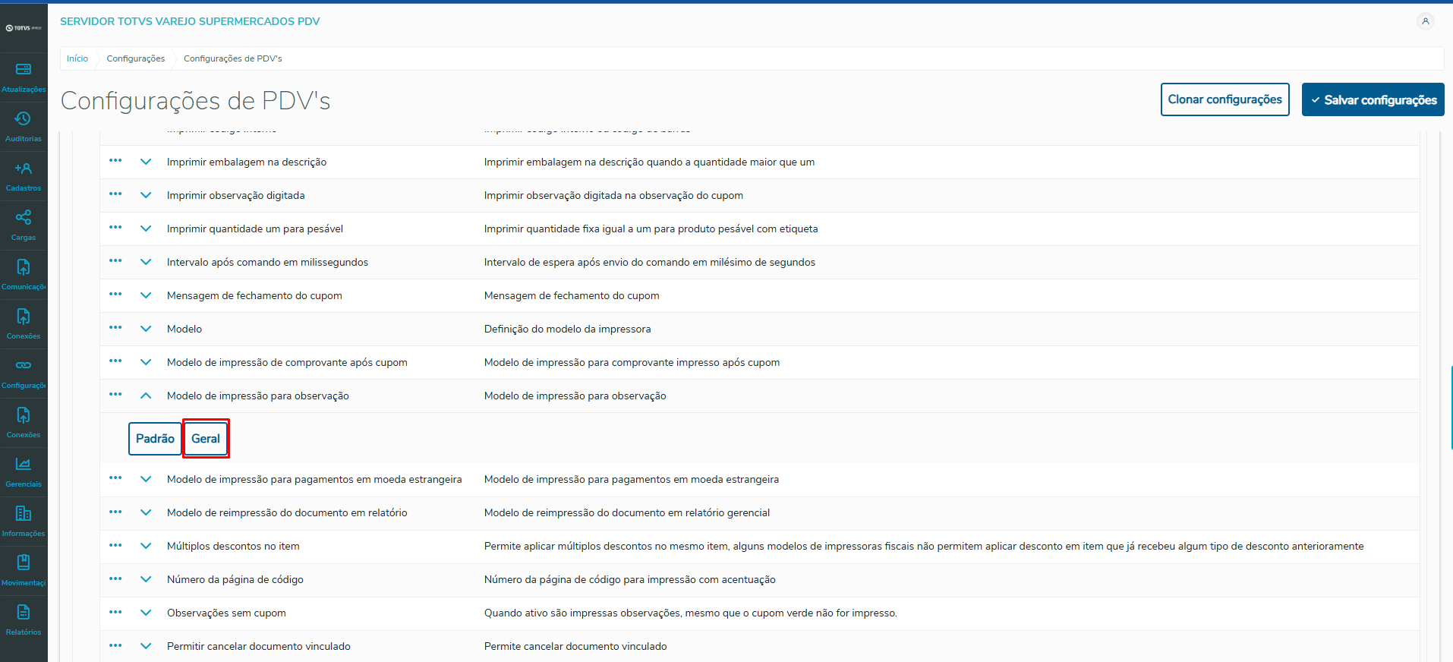Expand Número da página de código
1453x662 pixels.
click(x=146, y=579)
